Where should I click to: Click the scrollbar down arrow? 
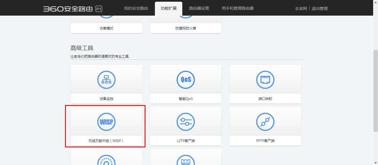click(375, 162)
